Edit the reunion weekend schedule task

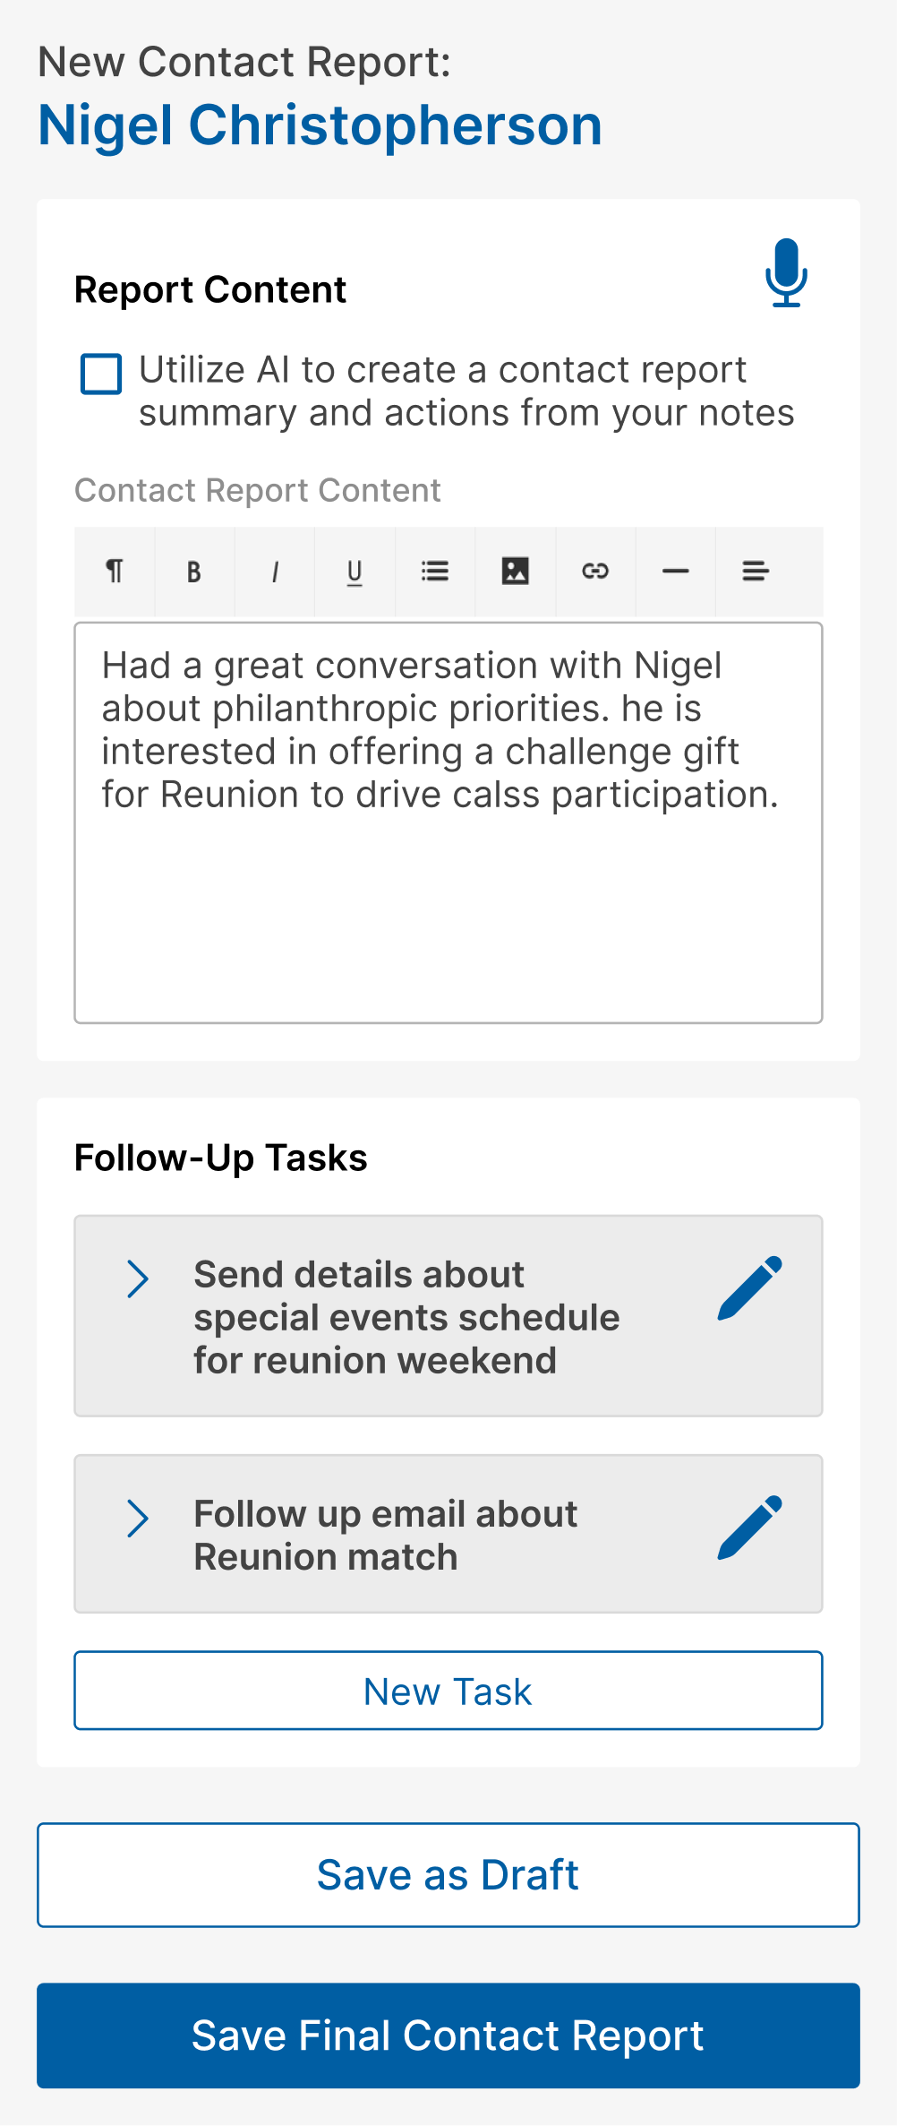[752, 1290]
